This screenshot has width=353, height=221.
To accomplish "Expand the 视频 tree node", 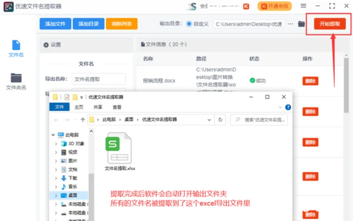I will (56, 152).
